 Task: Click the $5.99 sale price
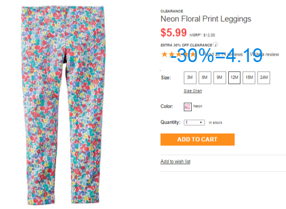point(174,33)
